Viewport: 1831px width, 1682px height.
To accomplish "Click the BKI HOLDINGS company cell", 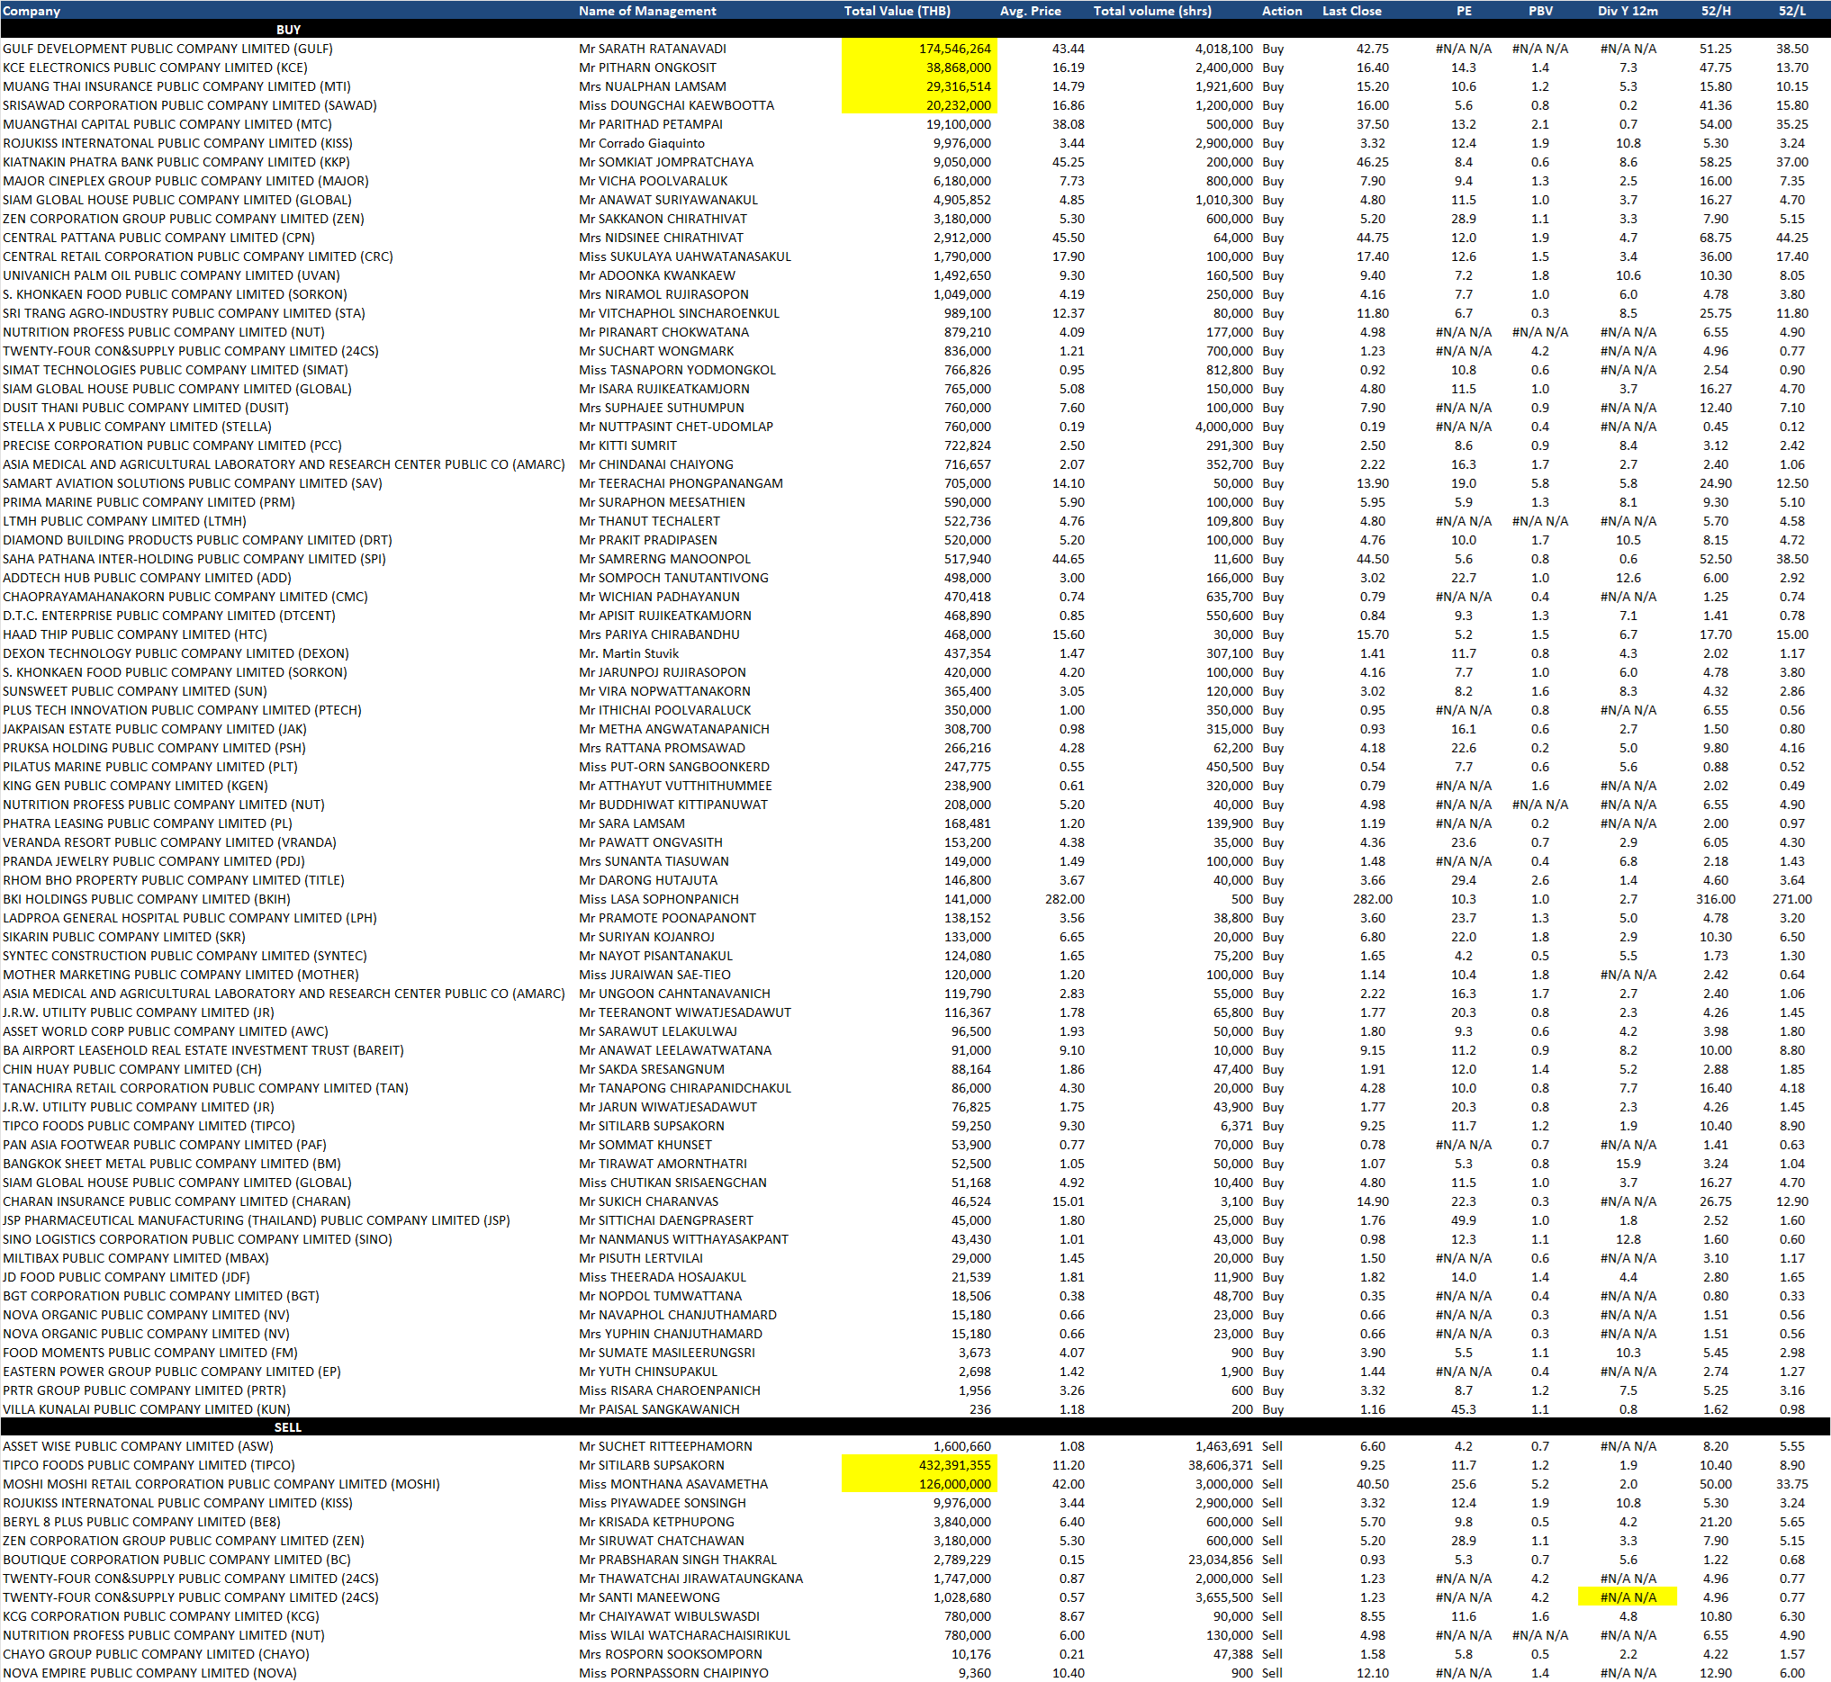I will [x=147, y=898].
